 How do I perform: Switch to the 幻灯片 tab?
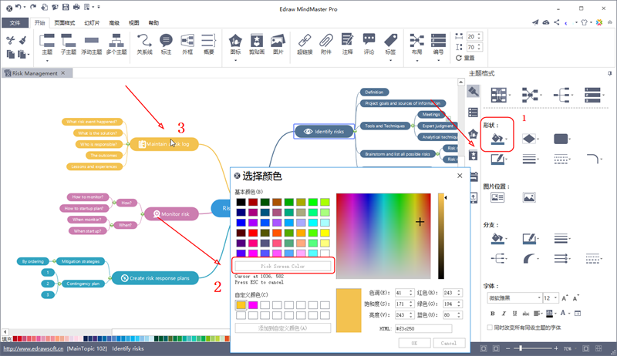pyautogui.click(x=92, y=23)
